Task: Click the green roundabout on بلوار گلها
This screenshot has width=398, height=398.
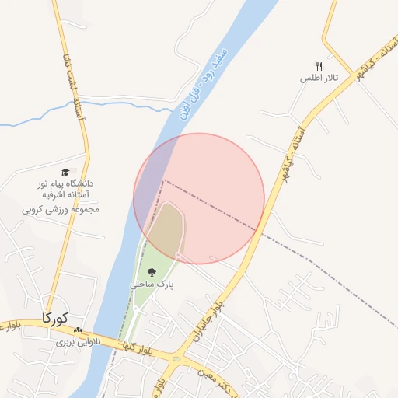Action: coord(176,359)
